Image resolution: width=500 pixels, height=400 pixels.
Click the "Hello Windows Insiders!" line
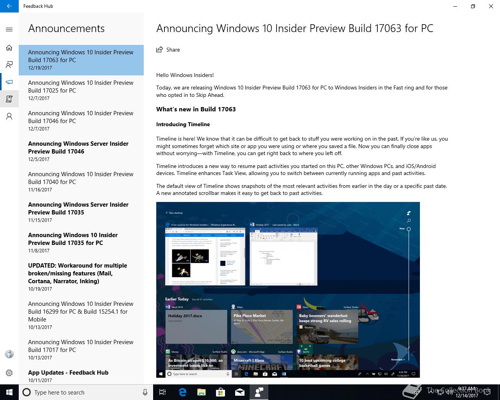tap(185, 75)
